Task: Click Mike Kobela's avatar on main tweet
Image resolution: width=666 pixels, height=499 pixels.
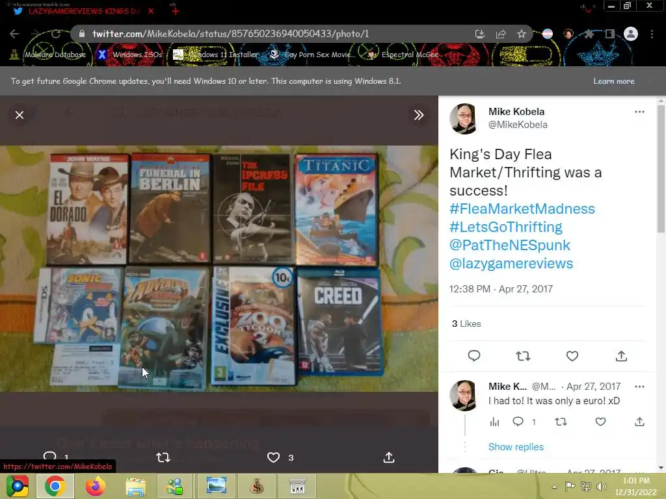Action: pos(464,119)
